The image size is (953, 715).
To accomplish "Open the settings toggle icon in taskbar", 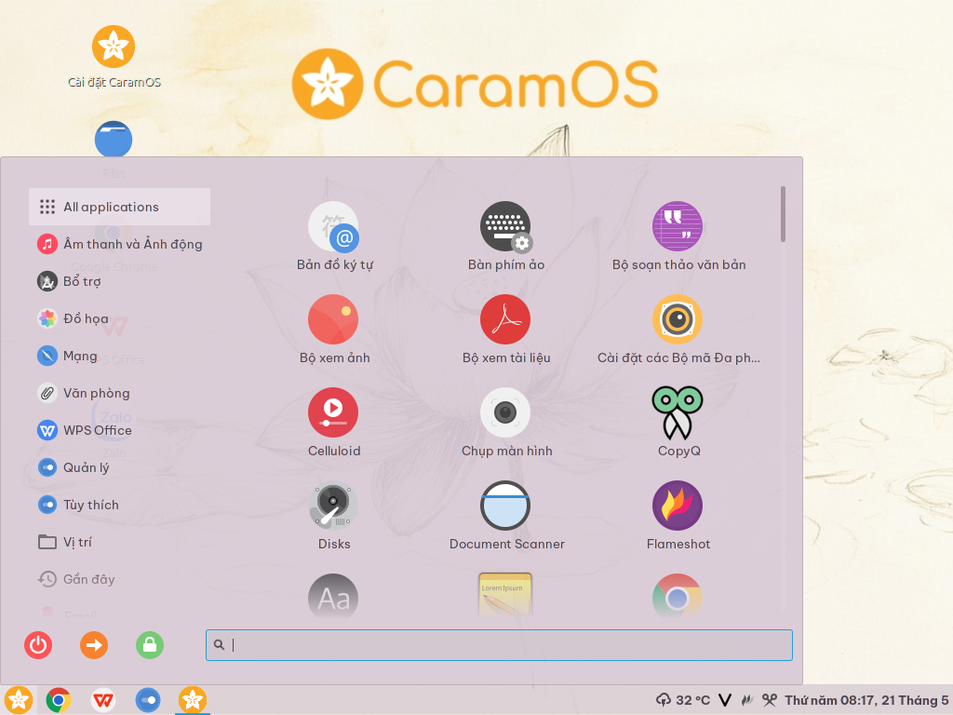I will click(148, 700).
